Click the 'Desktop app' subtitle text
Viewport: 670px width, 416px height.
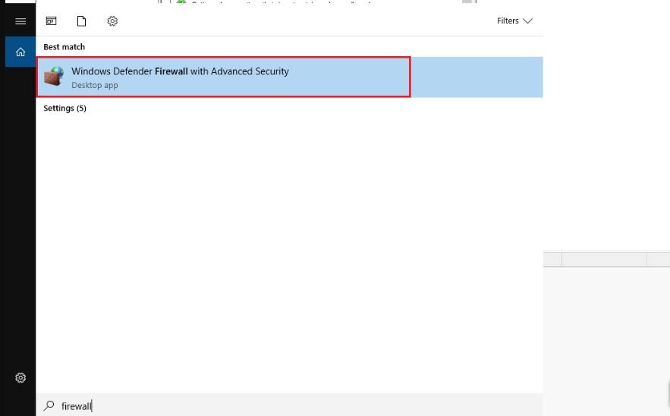point(95,85)
